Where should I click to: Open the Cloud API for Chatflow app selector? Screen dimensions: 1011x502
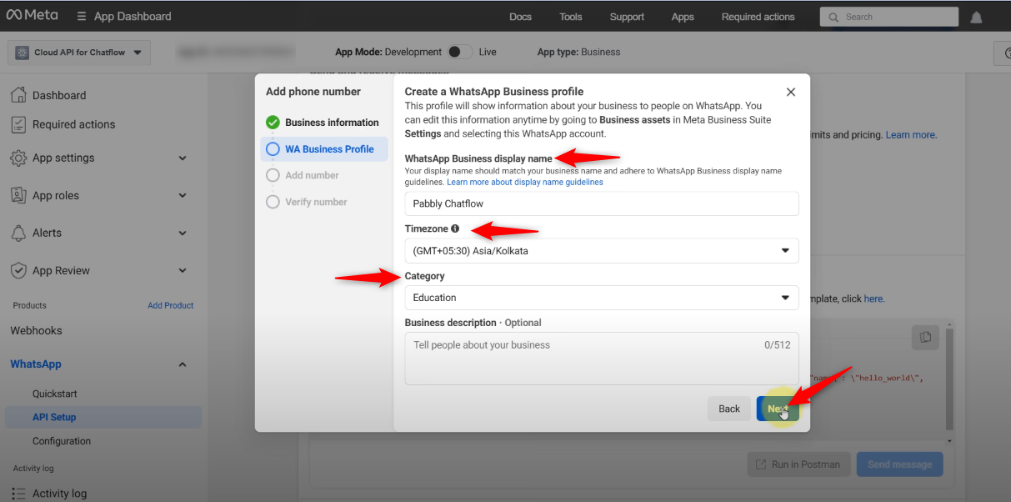(x=79, y=52)
